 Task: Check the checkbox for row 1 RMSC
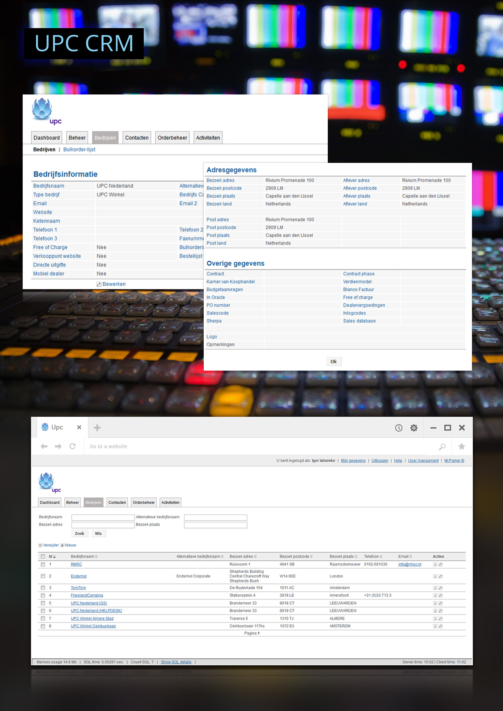pyautogui.click(x=43, y=565)
